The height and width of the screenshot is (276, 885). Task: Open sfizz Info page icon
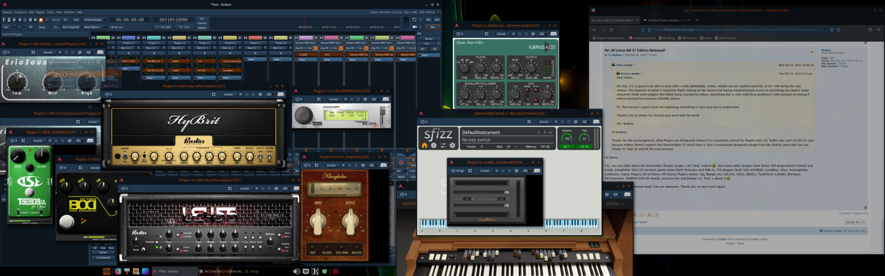[434, 146]
